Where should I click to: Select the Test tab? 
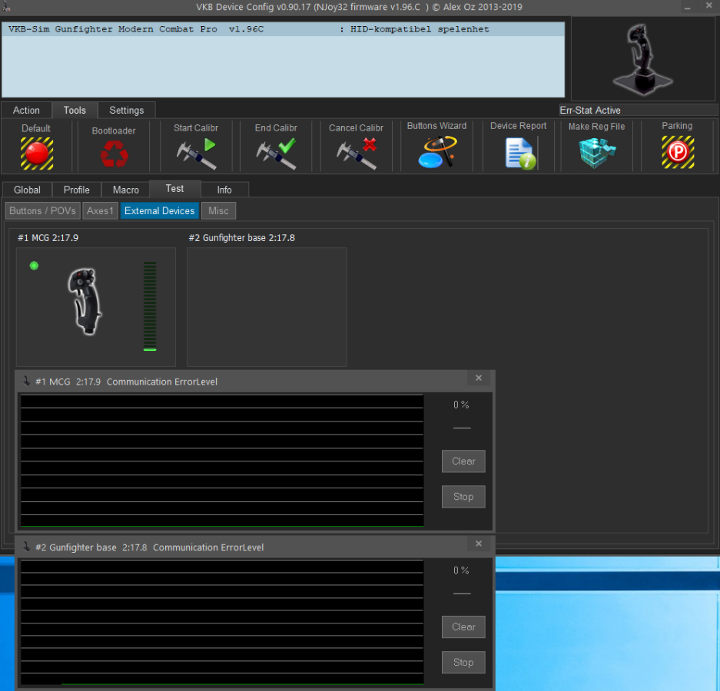coord(175,189)
